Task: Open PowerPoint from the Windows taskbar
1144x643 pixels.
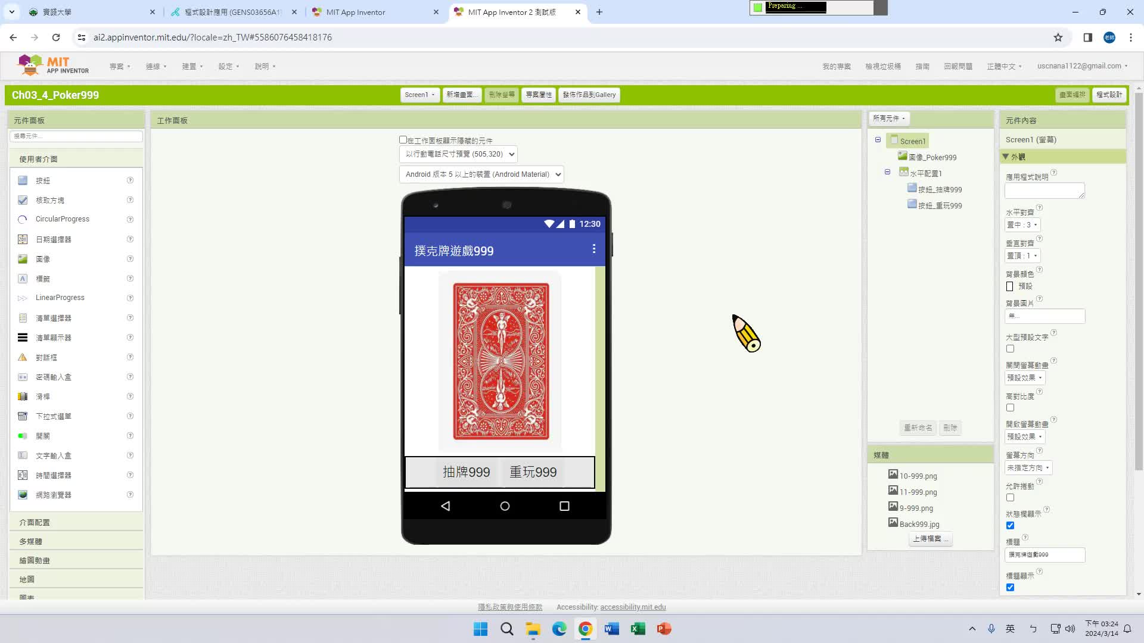Action: pyautogui.click(x=664, y=629)
